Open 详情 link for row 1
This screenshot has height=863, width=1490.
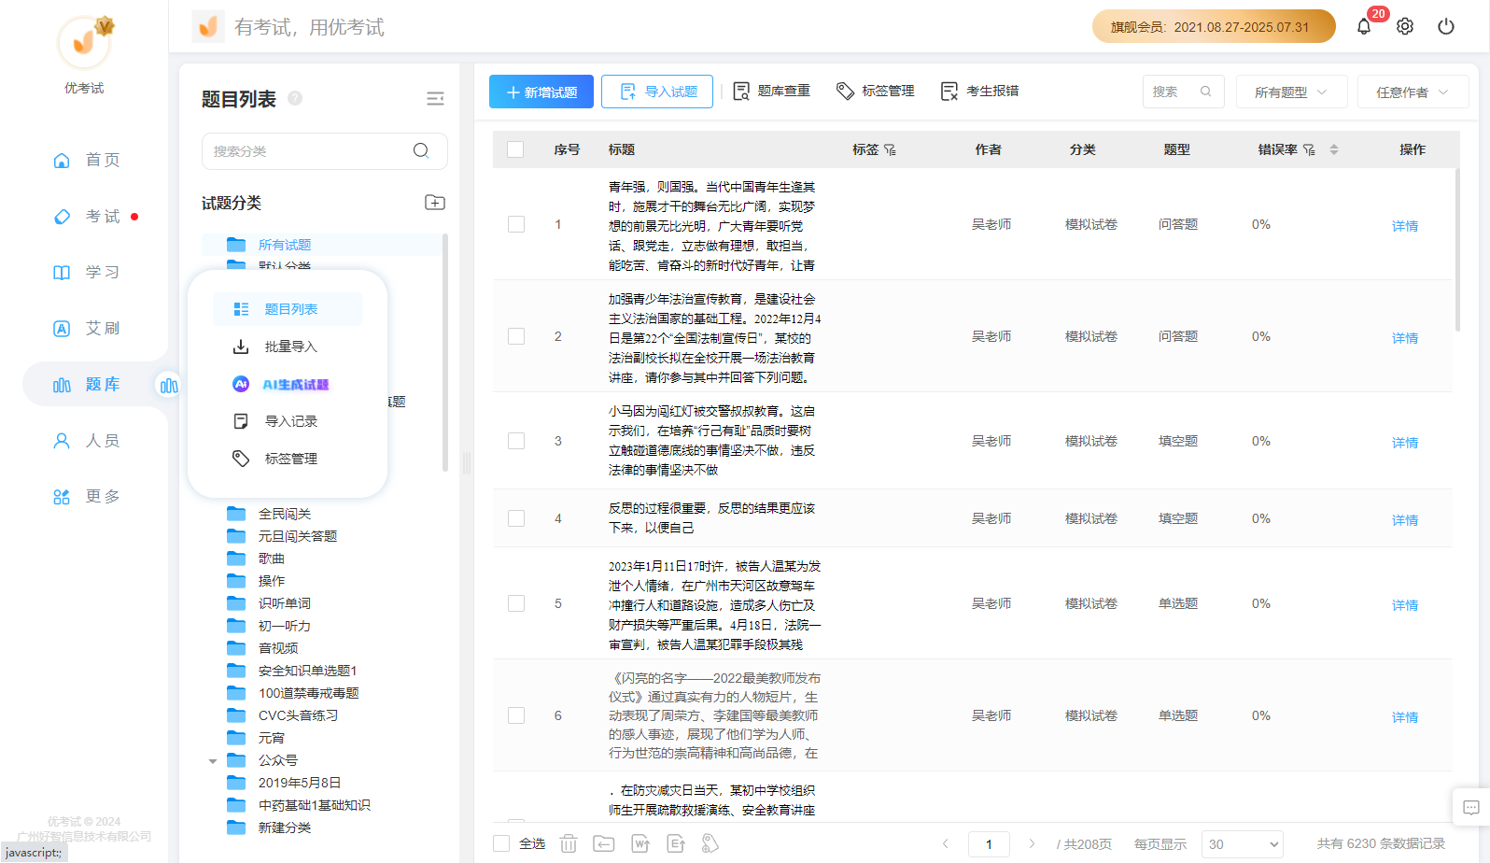pos(1405,226)
